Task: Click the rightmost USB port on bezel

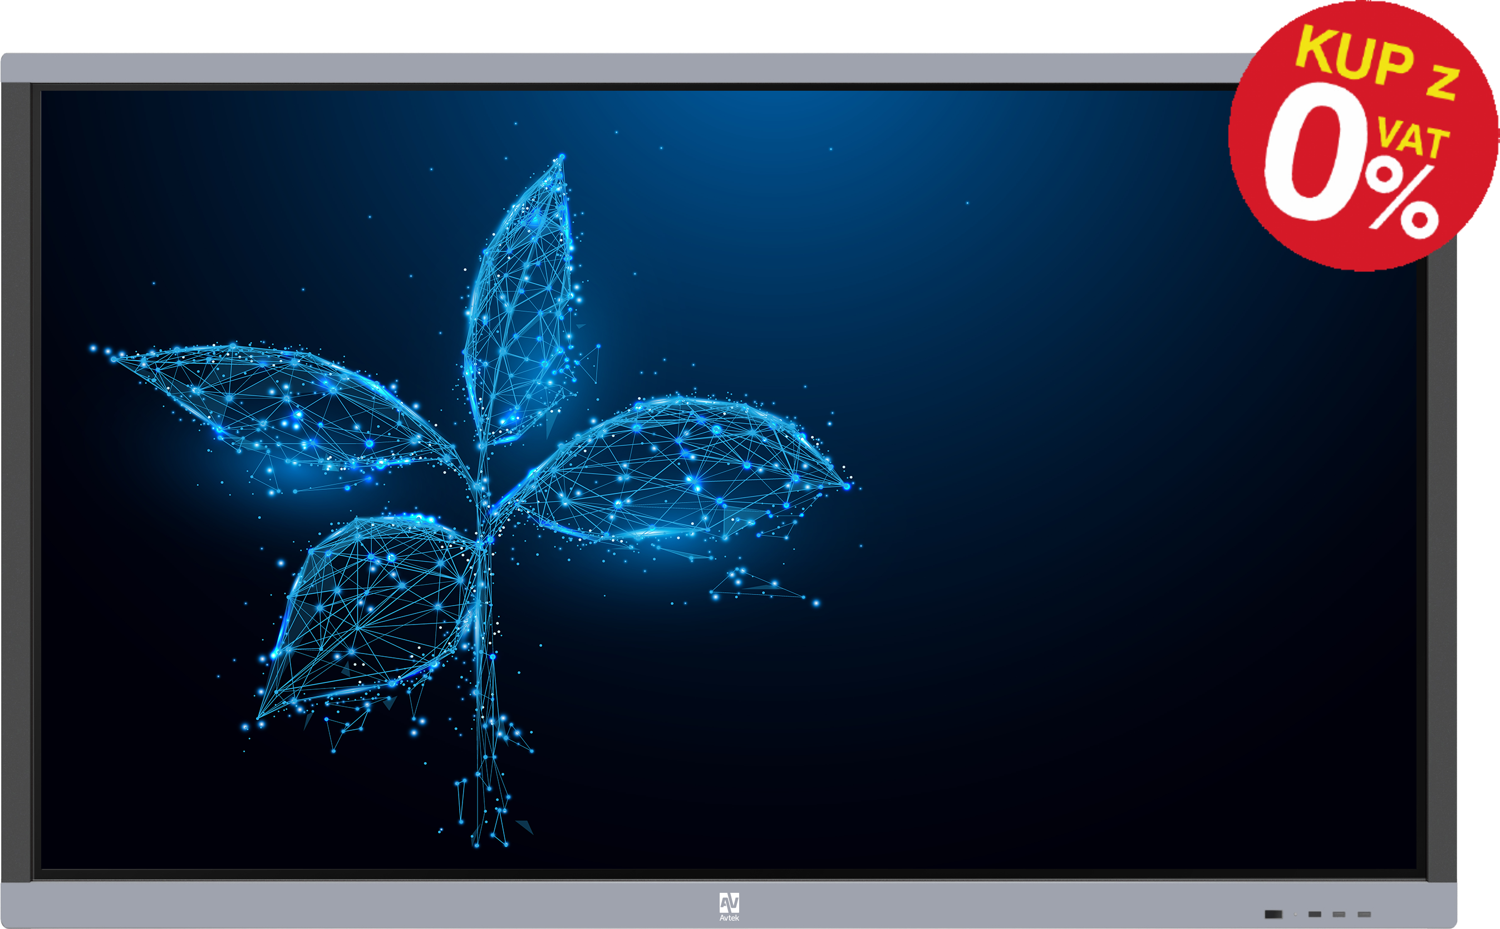Action: pyautogui.click(x=1364, y=915)
